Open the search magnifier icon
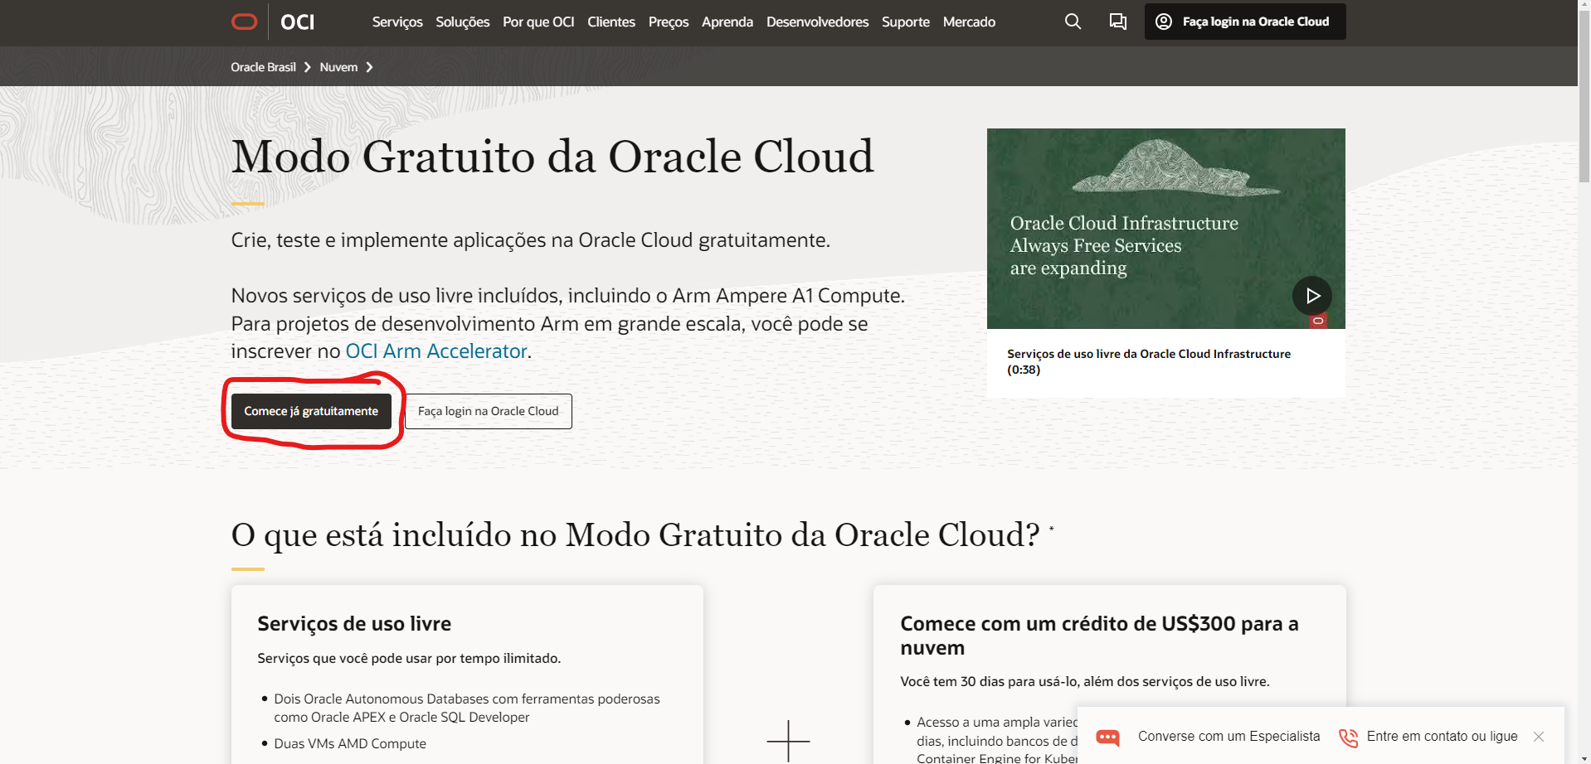1591x764 pixels. 1072,22
